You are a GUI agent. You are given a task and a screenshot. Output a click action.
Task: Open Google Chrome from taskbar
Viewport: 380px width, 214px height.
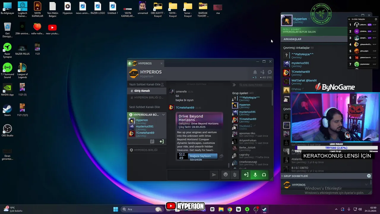(229, 209)
